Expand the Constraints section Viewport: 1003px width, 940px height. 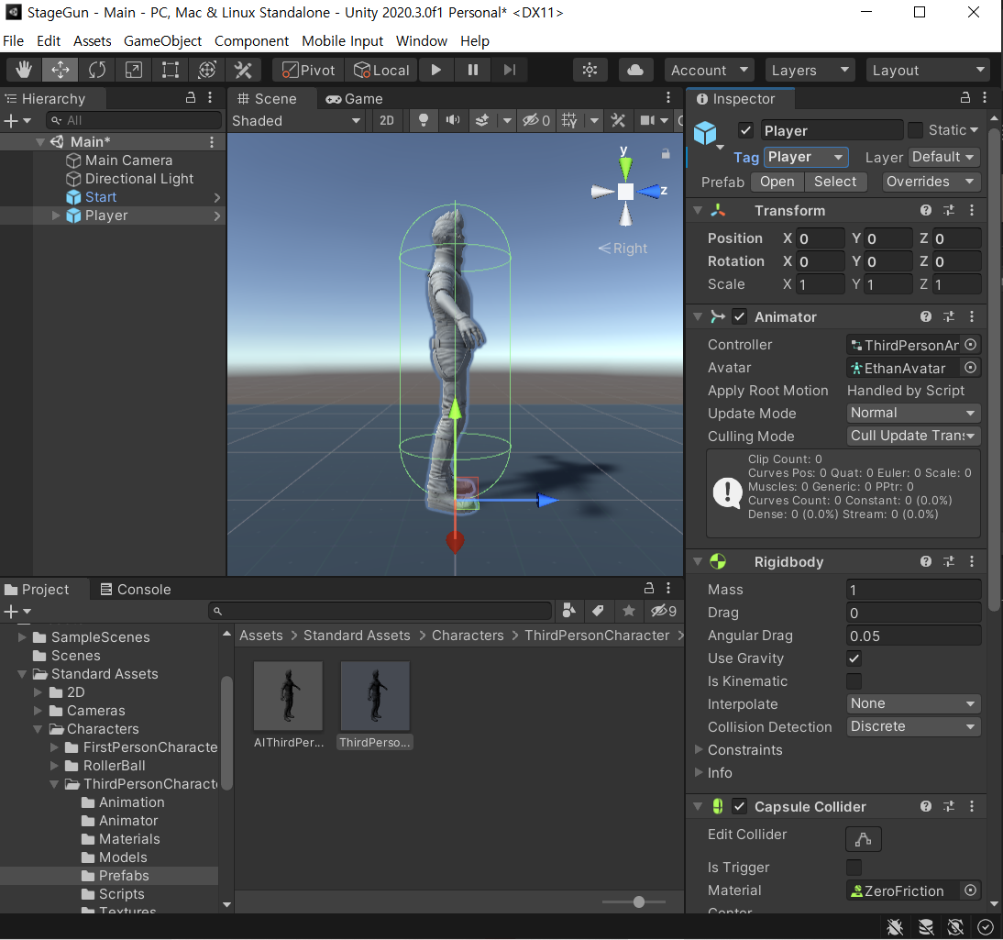coord(699,749)
